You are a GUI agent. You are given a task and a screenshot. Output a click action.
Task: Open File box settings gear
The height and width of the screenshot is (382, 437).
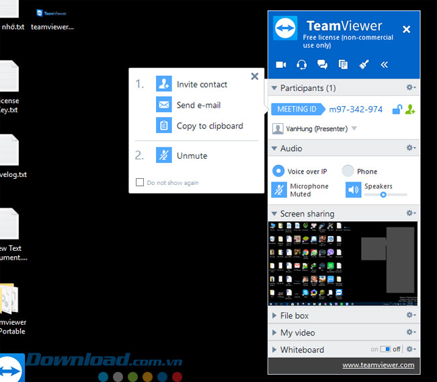click(x=411, y=315)
